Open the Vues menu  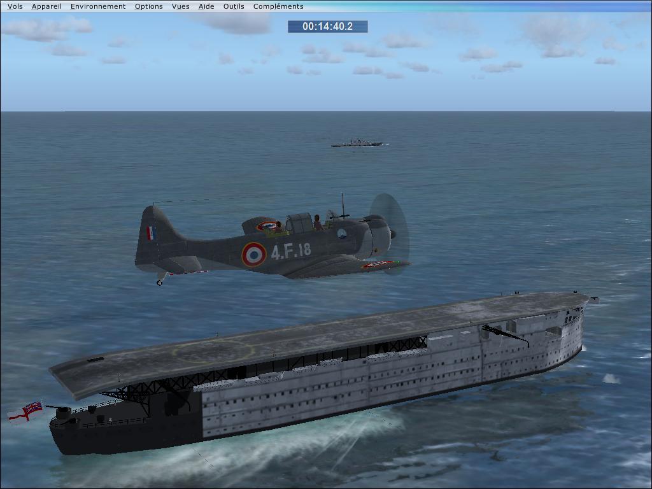point(180,6)
